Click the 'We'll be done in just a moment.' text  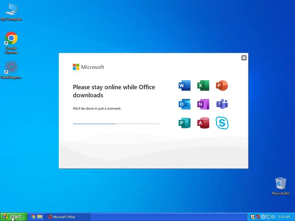tap(97, 108)
